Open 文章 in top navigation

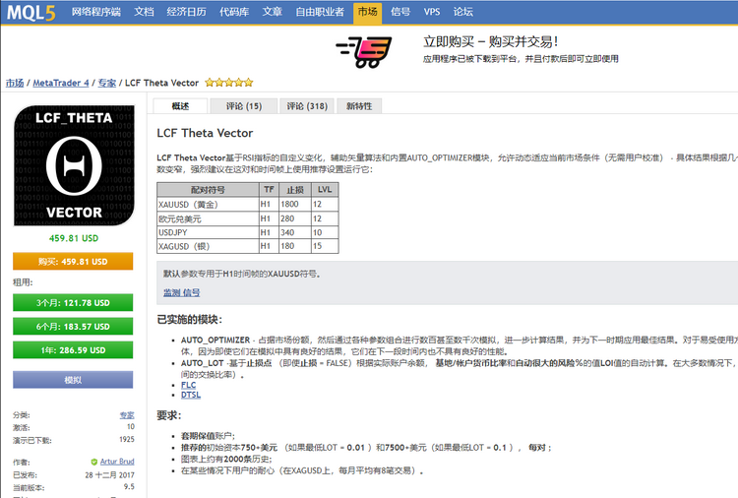272,12
